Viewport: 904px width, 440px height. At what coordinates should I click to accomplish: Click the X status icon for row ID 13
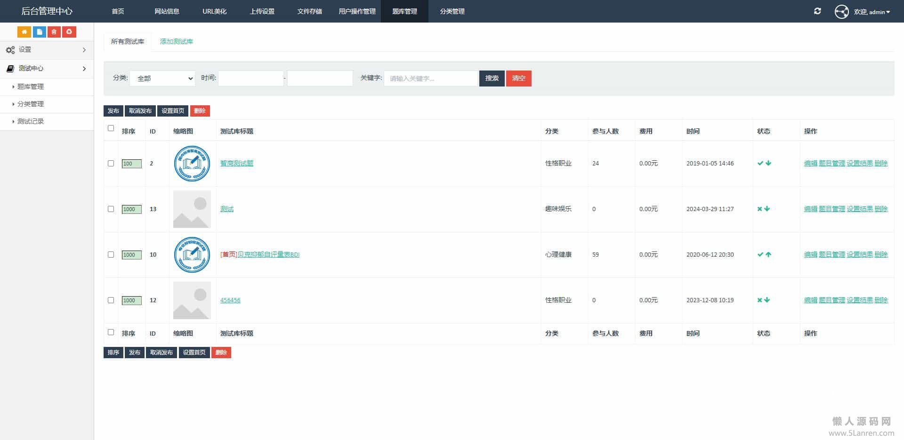tap(759, 209)
